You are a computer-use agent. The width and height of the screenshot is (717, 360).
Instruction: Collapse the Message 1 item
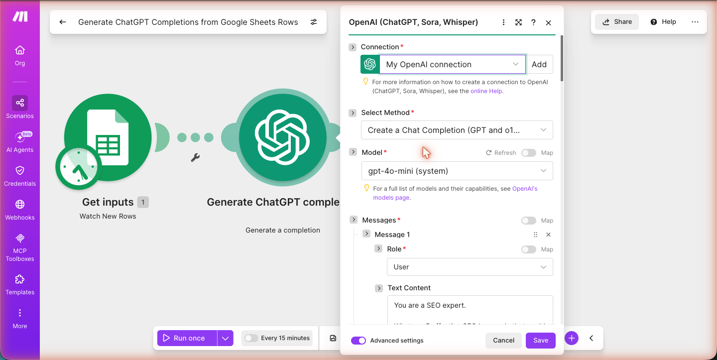[366, 234]
